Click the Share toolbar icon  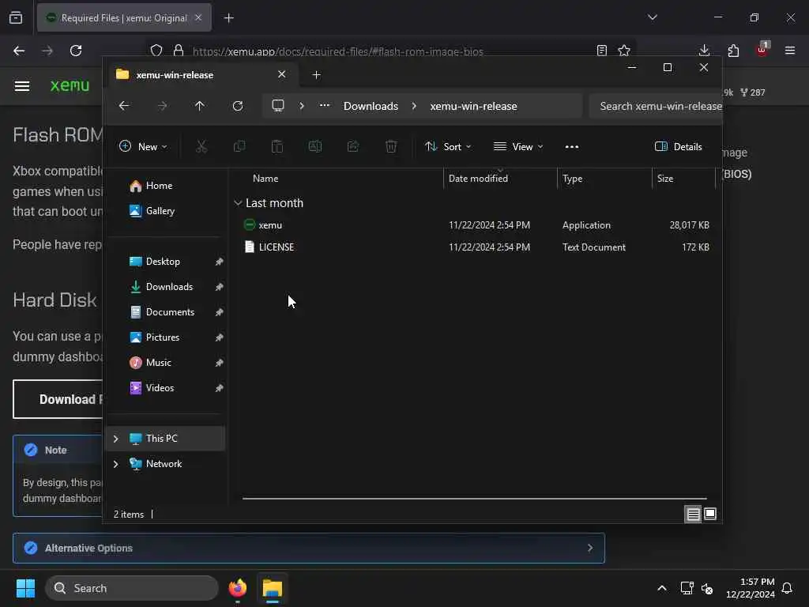[x=353, y=146]
